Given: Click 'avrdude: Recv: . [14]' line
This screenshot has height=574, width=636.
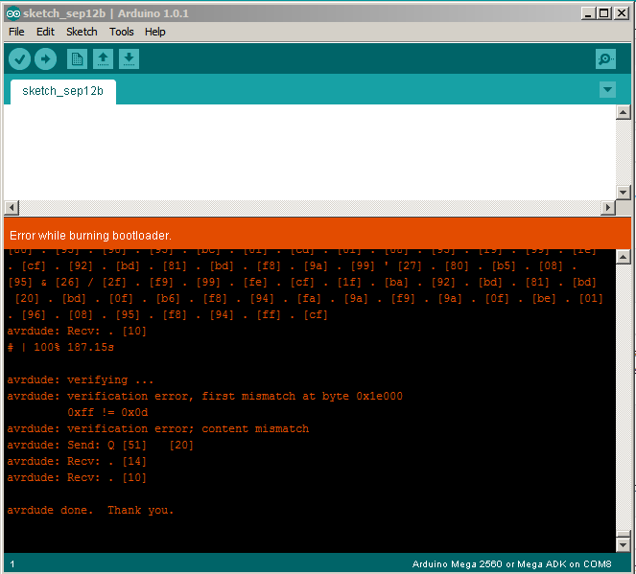Looking at the screenshot, I should [x=77, y=461].
